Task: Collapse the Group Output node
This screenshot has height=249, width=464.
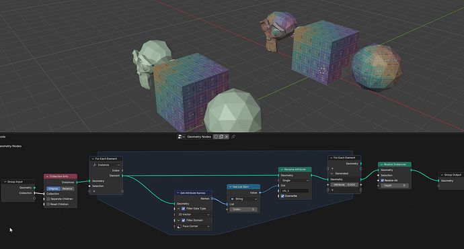Action: [x=442, y=175]
